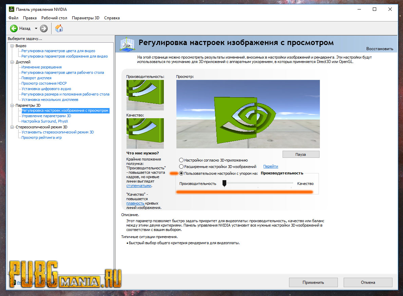403x296 pixels.
Task: Select Пользовательские настройки с упором на option
Action: (181, 173)
